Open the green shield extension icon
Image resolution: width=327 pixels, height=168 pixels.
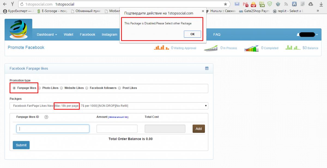coord(270,4)
